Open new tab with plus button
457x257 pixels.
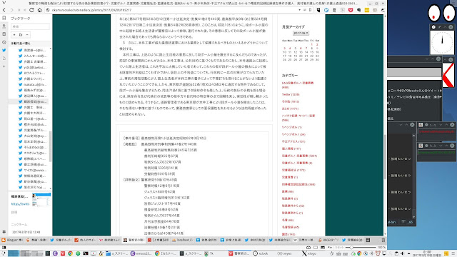point(368,240)
